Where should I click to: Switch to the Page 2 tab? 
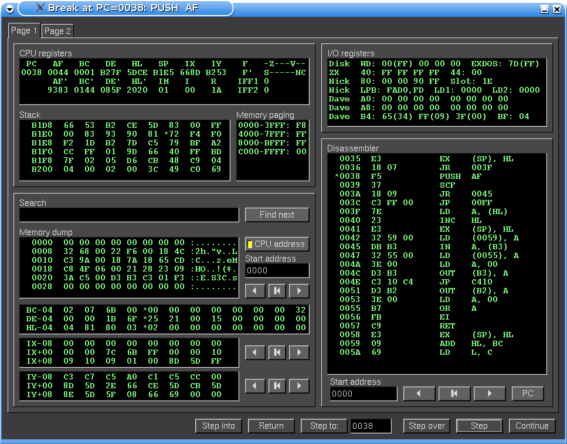[57, 31]
